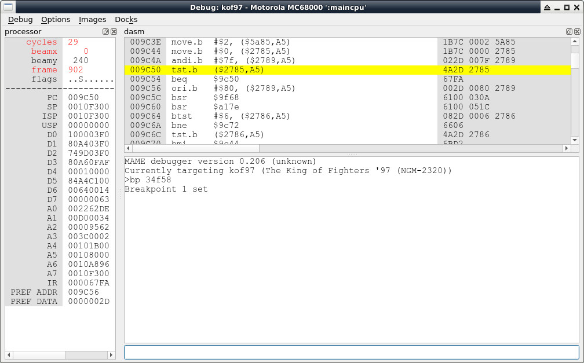584x363 pixels.
Task: Maximize the debugger window
Action: (x=567, y=8)
